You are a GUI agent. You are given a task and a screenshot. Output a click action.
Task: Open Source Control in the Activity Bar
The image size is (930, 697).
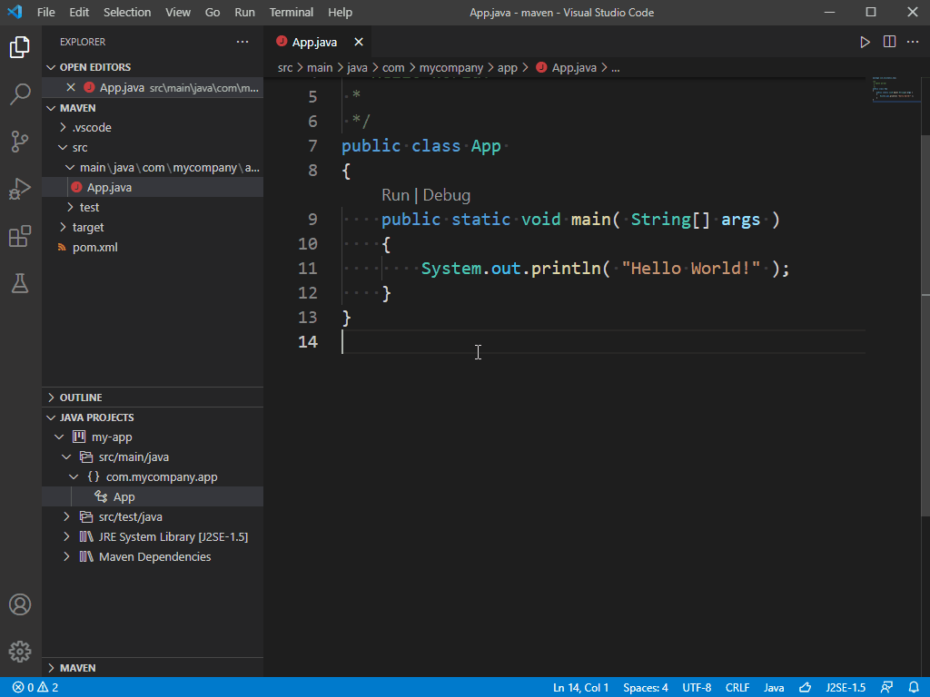(x=20, y=142)
